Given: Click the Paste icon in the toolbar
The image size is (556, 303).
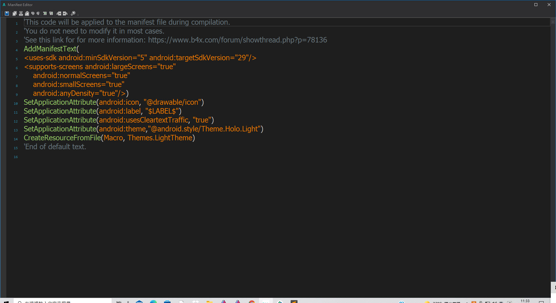Looking at the screenshot, I should [x=27, y=13].
